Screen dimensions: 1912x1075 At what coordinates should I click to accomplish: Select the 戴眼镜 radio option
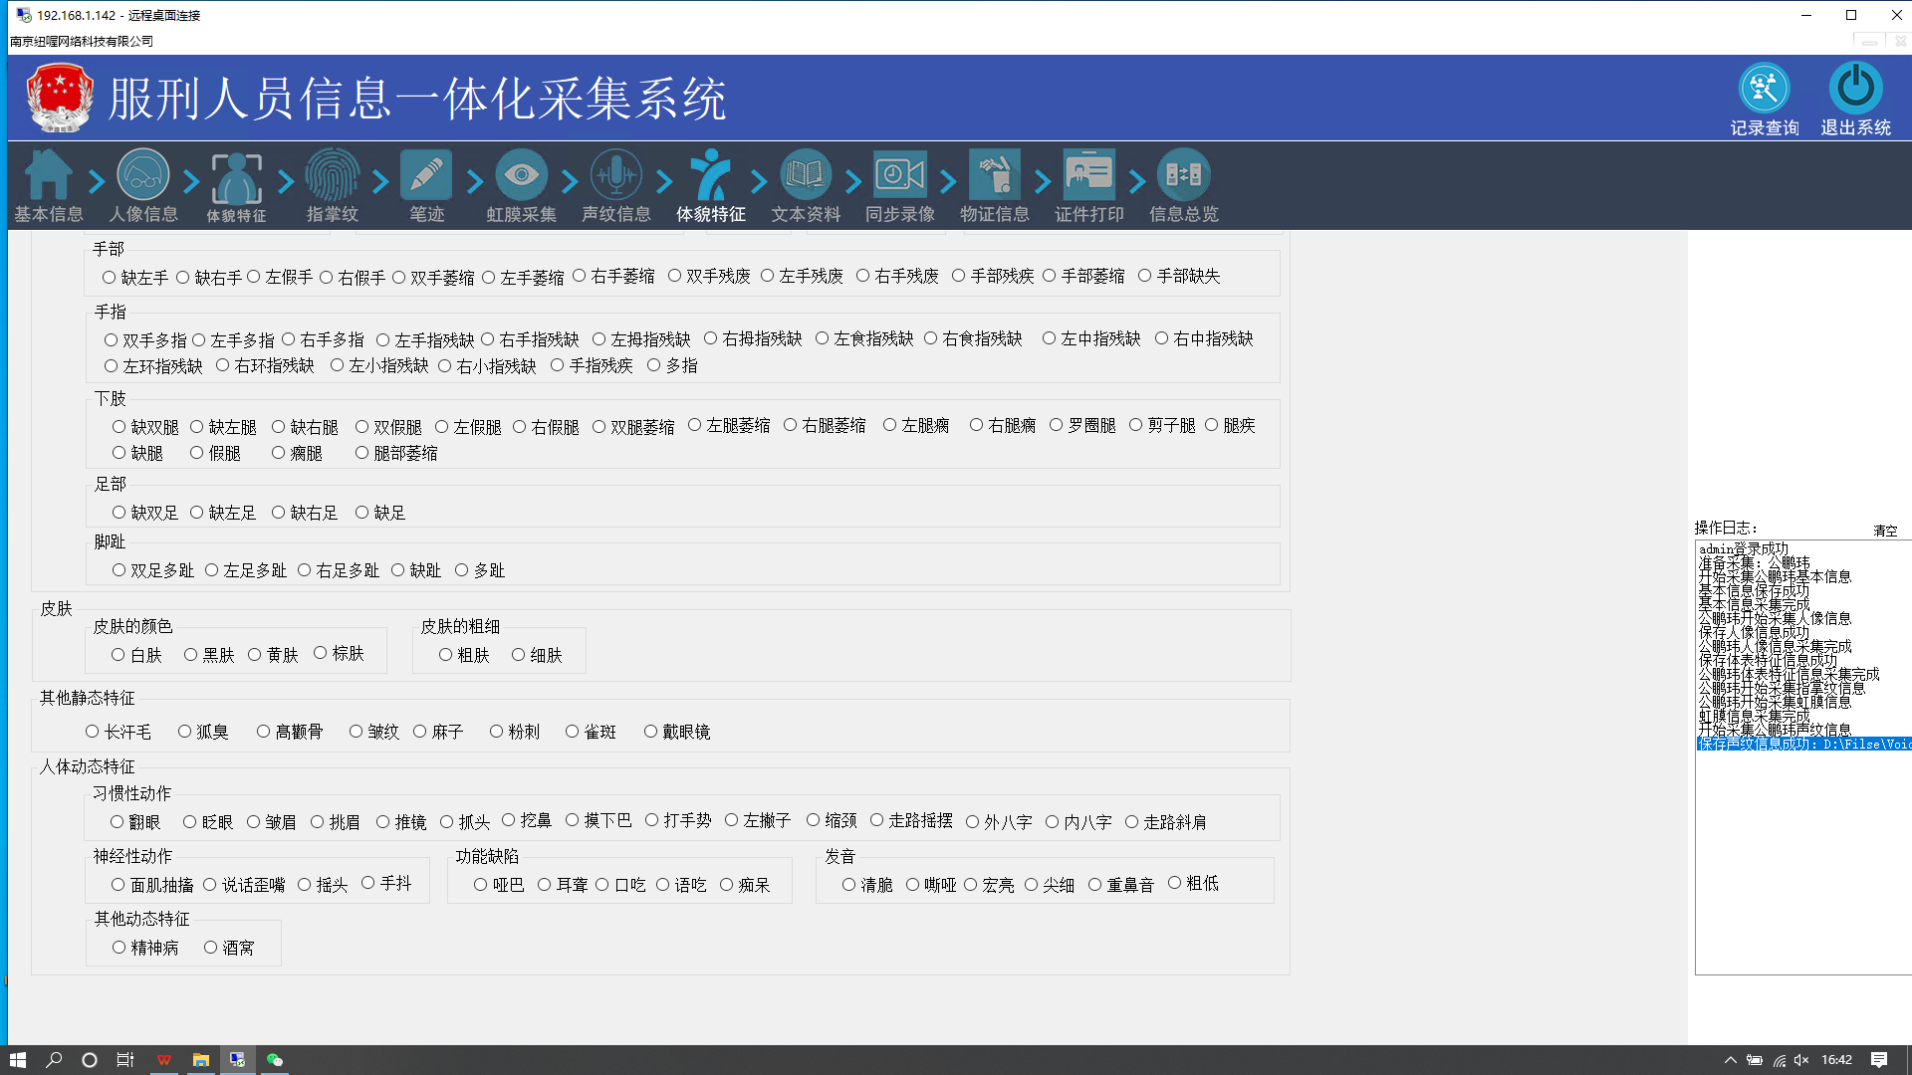[650, 732]
